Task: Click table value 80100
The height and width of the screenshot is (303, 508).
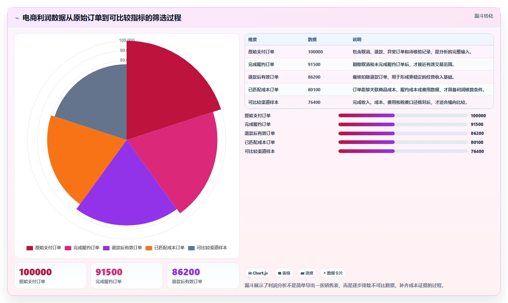Action: tap(314, 89)
